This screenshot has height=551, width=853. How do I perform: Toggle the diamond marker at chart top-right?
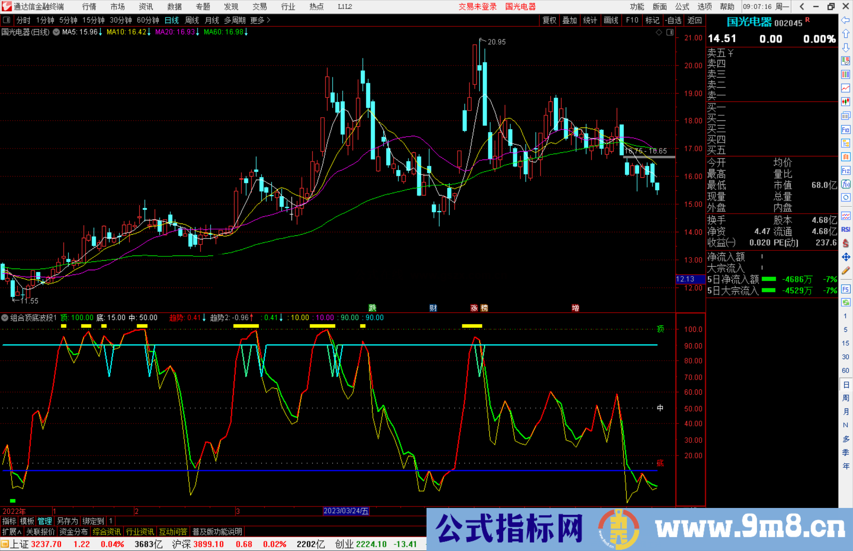coord(659,32)
